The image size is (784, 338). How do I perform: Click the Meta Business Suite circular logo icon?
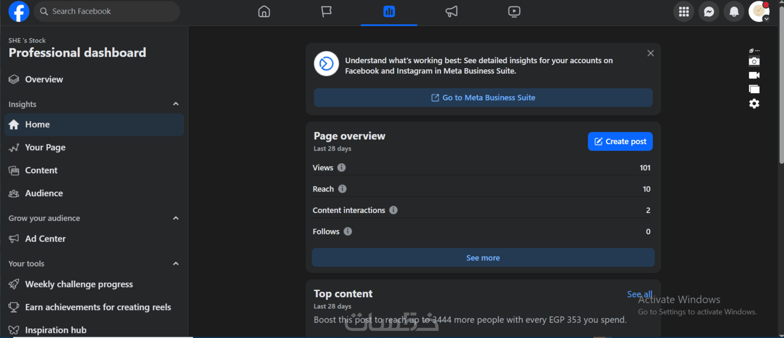click(x=326, y=64)
